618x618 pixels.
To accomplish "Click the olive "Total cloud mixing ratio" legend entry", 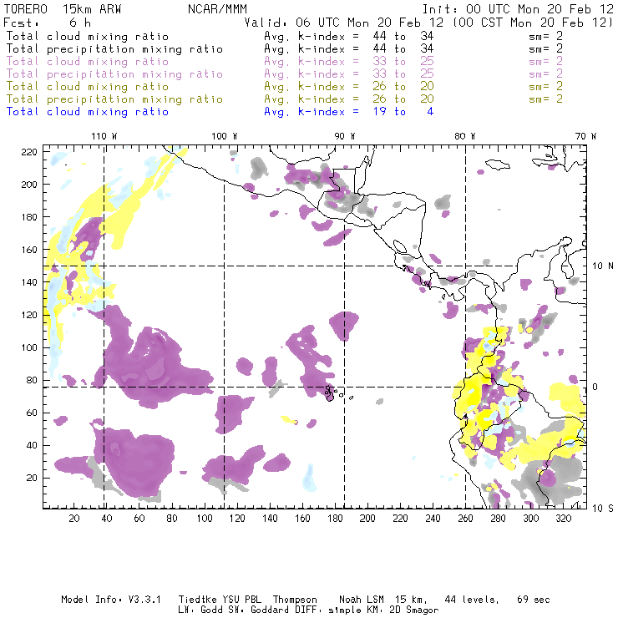I will [88, 86].
